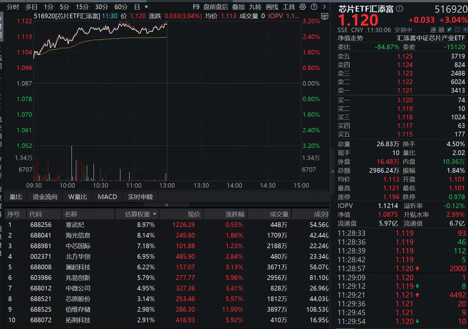Image resolution: width=468 pixels, height=329 pixels.
Task: Click stock code 516920 in quote header
Action: pos(451,9)
